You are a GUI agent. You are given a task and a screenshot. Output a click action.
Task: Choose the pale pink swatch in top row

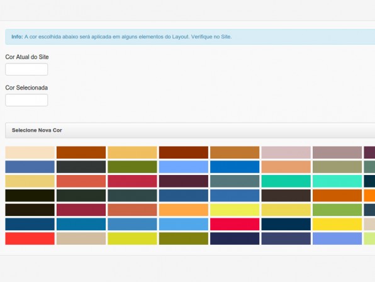click(286, 152)
